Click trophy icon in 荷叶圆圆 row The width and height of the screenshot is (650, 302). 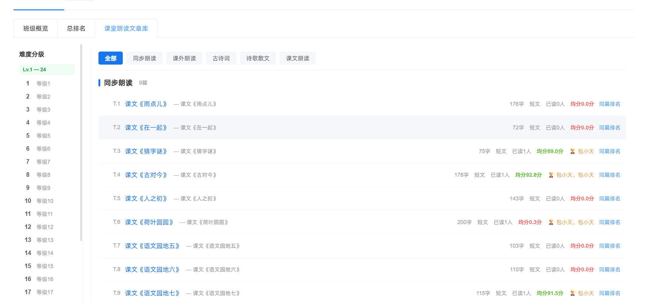click(x=551, y=222)
